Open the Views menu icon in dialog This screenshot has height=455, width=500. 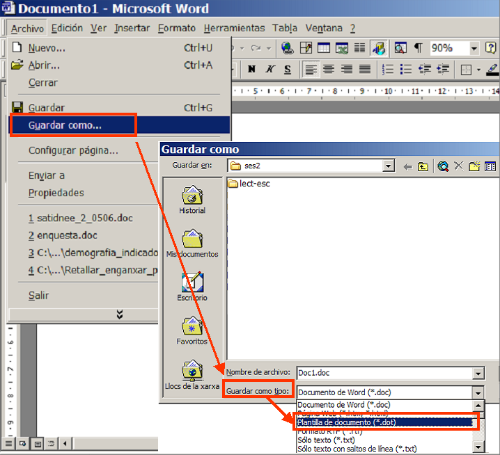click(x=490, y=166)
